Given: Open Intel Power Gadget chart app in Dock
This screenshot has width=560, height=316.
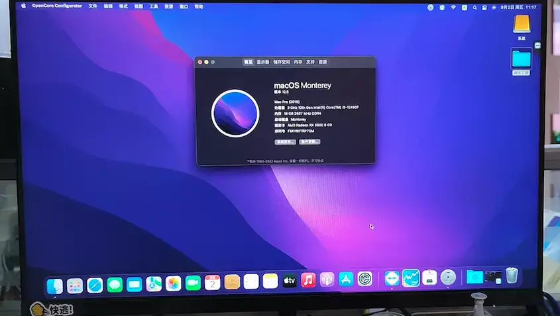Looking at the screenshot, I should pyautogui.click(x=411, y=277).
